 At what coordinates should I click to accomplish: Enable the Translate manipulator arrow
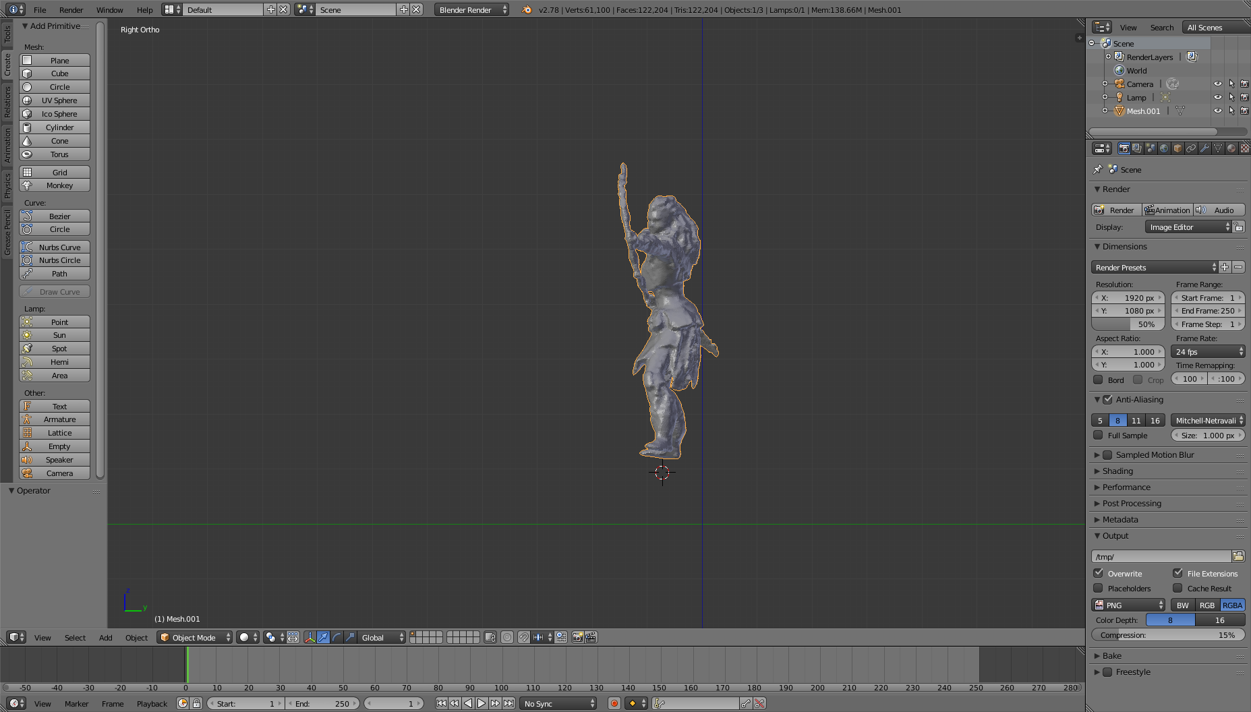pos(323,637)
